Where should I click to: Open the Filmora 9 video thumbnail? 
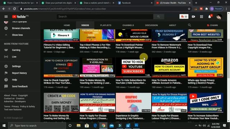pyautogui.click(x=61, y=35)
